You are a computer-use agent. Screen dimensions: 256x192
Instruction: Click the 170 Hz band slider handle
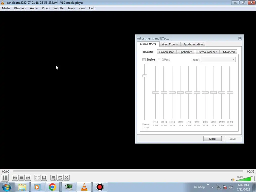click(164, 92)
